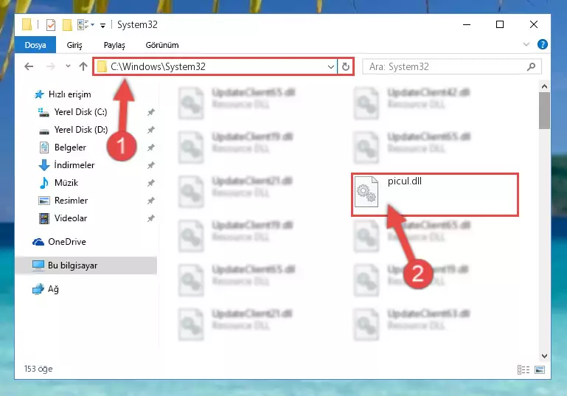Open Yerel Disk (C:) in sidebar
Screen dimensions: 567x396
point(80,112)
